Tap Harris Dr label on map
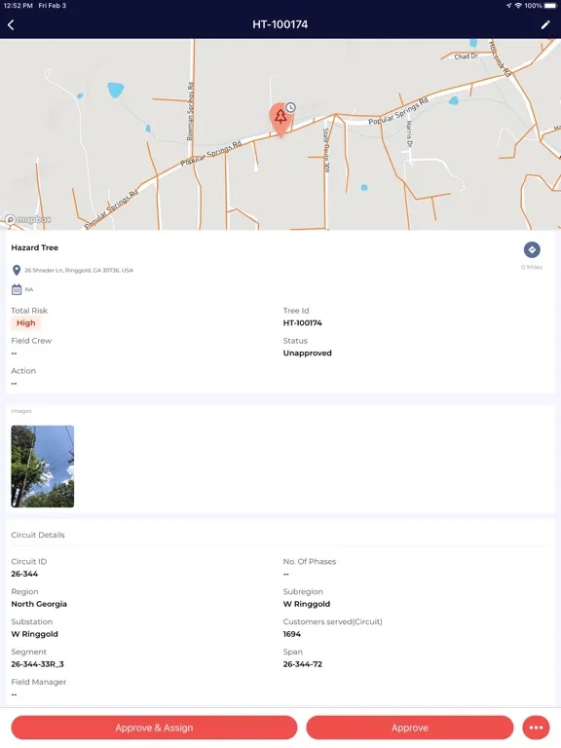The height and width of the screenshot is (748, 561). (409, 134)
